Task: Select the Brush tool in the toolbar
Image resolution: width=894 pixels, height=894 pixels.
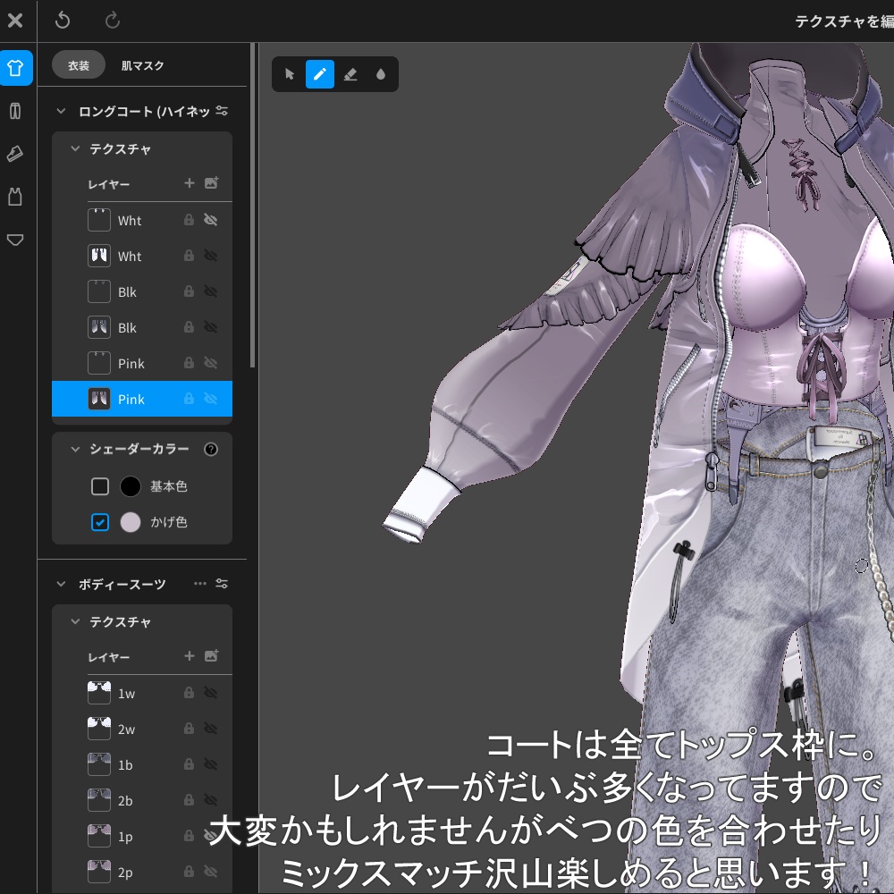Action: 320,74
